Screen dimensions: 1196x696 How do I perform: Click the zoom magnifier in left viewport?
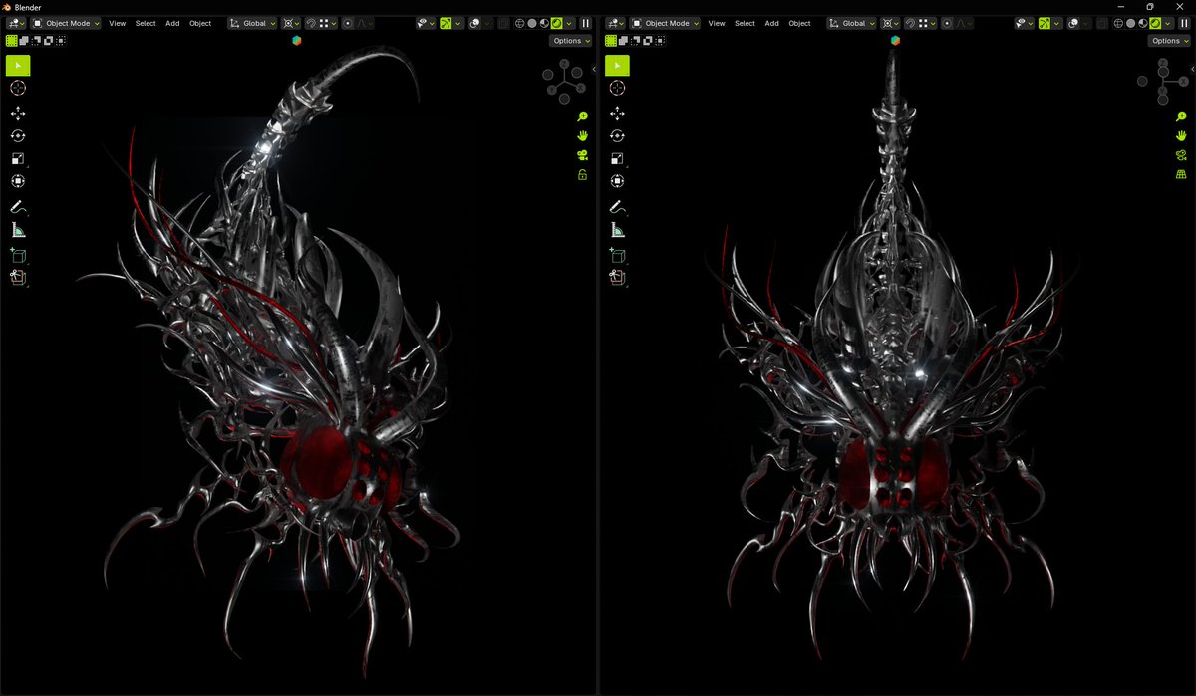pyautogui.click(x=583, y=116)
